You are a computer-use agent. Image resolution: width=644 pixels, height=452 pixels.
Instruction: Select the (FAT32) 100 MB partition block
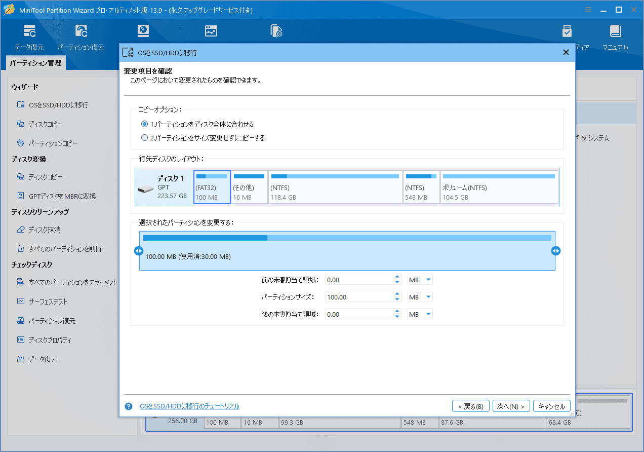tap(212, 187)
